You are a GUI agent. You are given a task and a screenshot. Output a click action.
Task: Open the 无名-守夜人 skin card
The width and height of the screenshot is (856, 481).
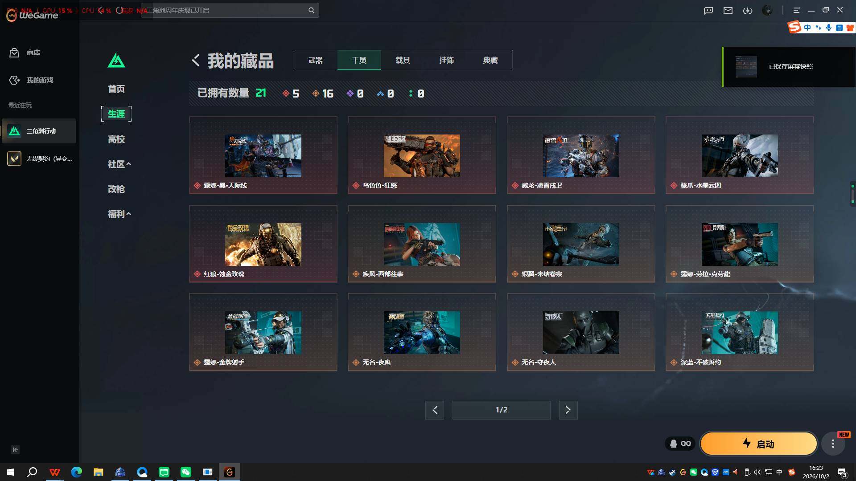point(581,332)
